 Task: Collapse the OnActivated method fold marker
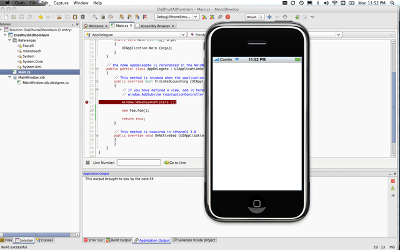coord(97,136)
